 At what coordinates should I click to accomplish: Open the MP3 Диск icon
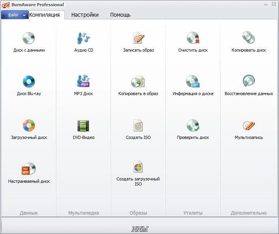[x=83, y=81]
